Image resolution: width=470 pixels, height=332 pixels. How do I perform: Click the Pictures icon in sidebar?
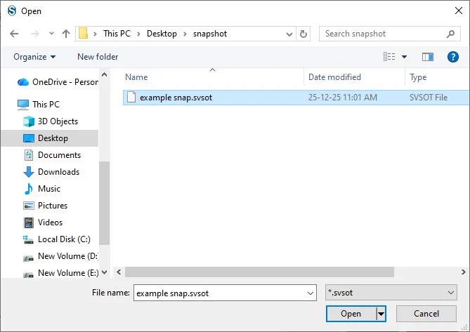(x=29, y=206)
